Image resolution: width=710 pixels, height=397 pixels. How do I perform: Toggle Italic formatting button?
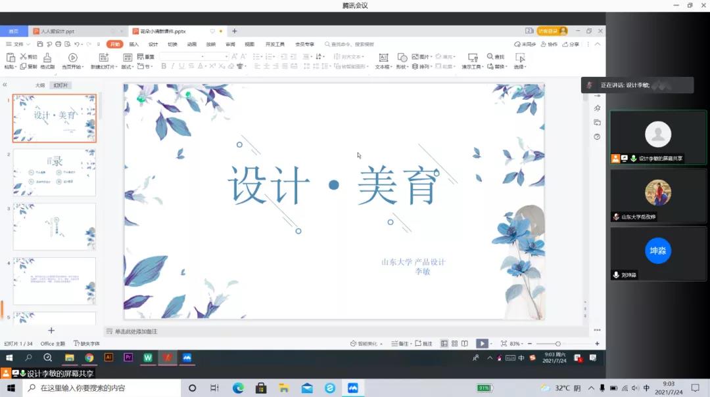pyautogui.click(x=173, y=66)
